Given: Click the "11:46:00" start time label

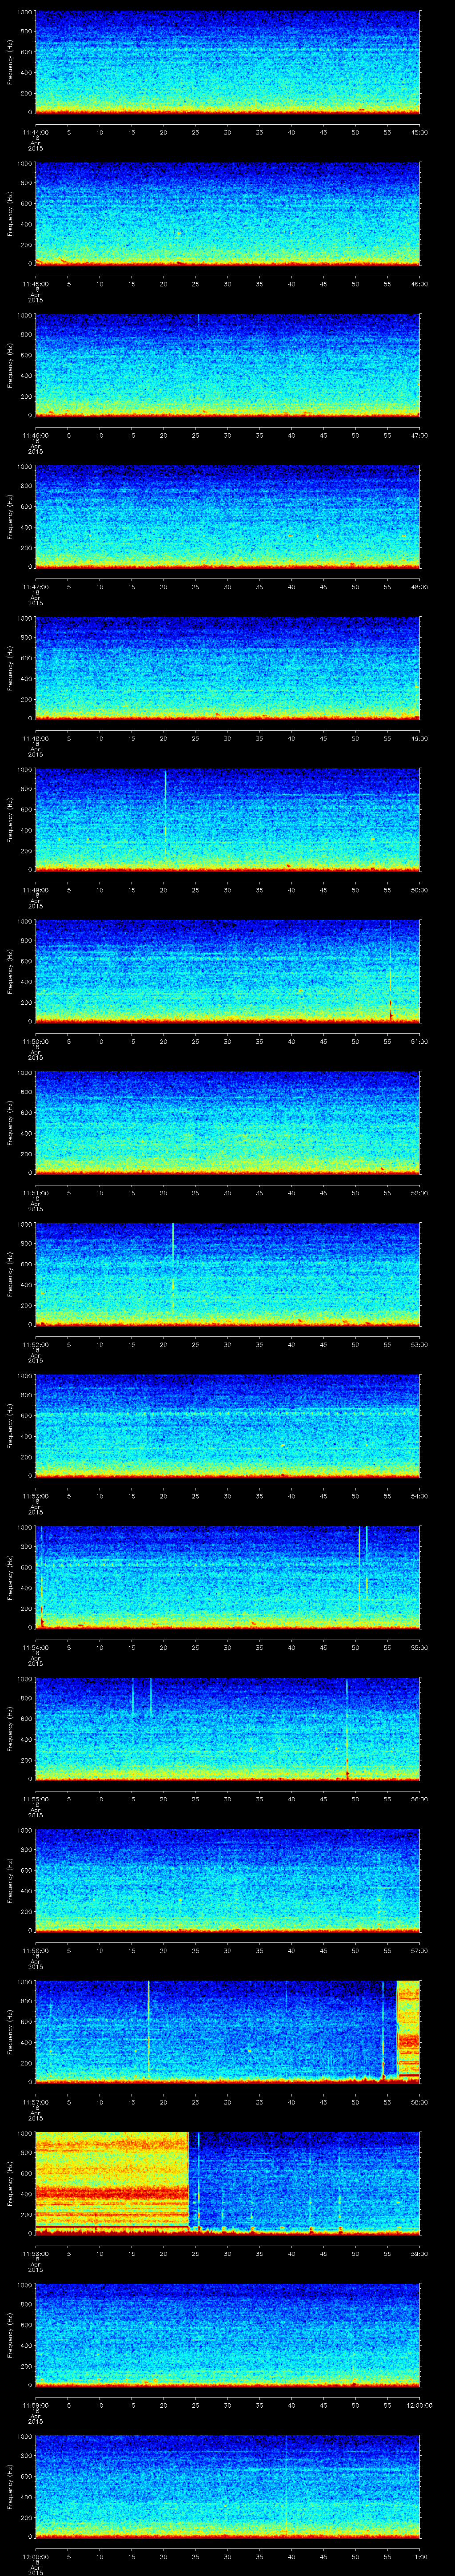Looking at the screenshot, I should [x=35, y=435].
